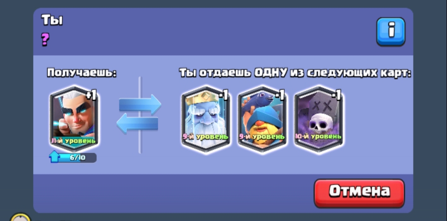This screenshot has height=221, width=447.
Task: Click the -1 badge on Royal Ghost
Action: [223, 95]
